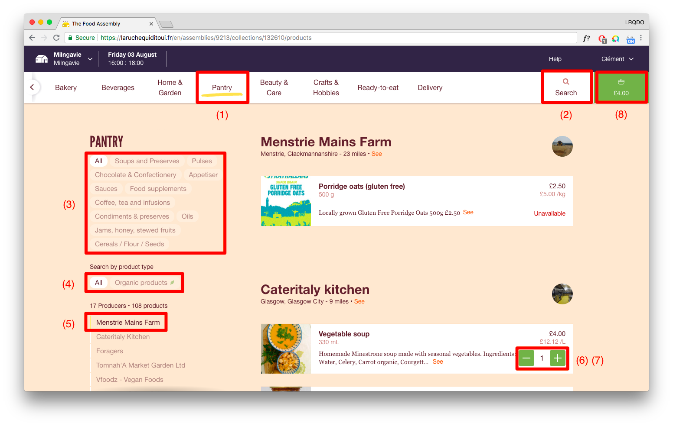Open the Porridge oats product image

click(286, 201)
